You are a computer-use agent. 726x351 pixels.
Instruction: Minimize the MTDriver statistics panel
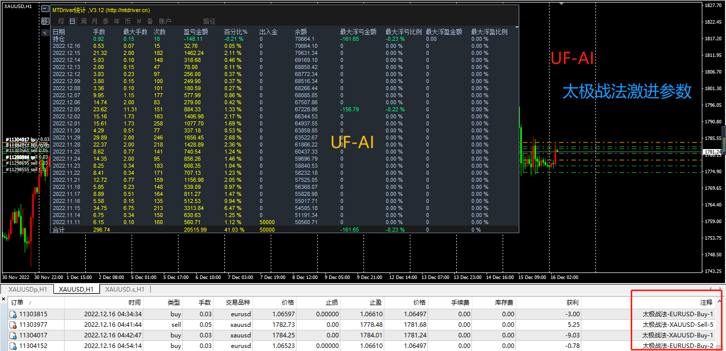45,10
